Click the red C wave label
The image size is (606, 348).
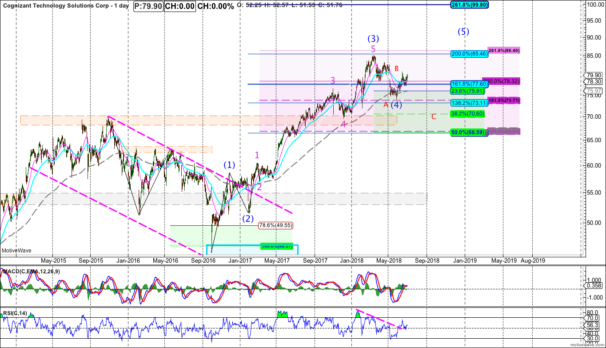434,116
